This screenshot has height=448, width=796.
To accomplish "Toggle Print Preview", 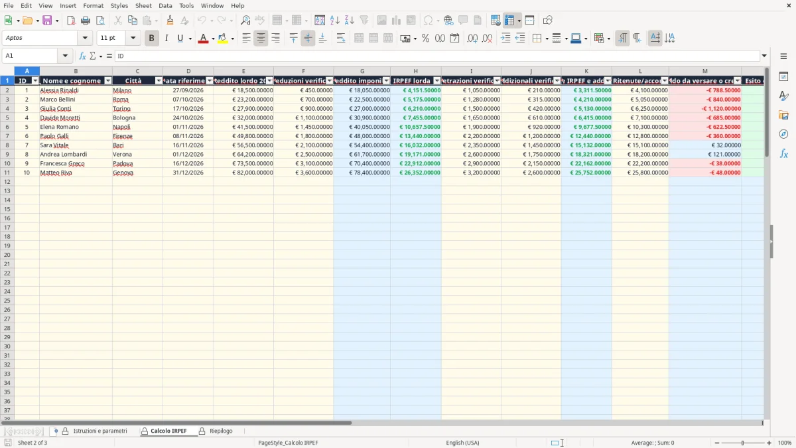I will click(x=100, y=21).
